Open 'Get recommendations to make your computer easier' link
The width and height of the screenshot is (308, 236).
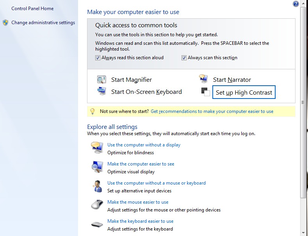[x=212, y=111]
